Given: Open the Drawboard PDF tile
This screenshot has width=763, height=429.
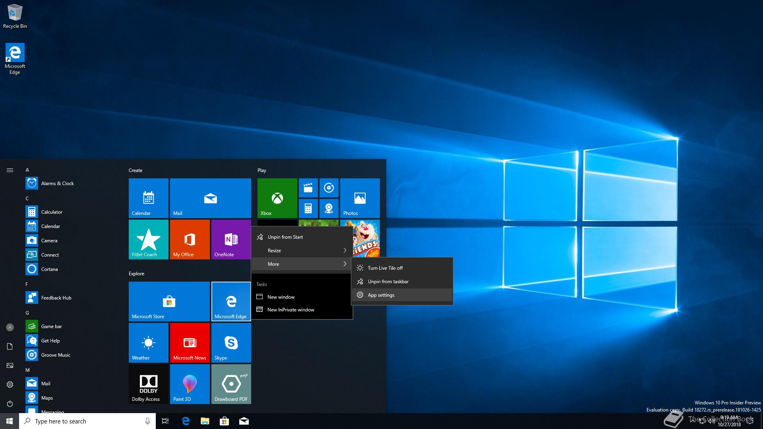Looking at the screenshot, I should click(x=231, y=384).
